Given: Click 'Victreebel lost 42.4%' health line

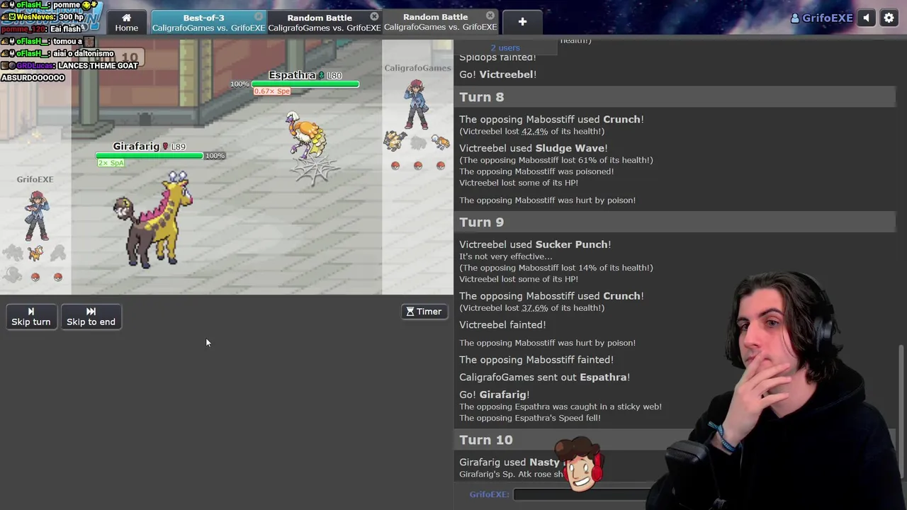Looking at the screenshot, I should [x=531, y=131].
